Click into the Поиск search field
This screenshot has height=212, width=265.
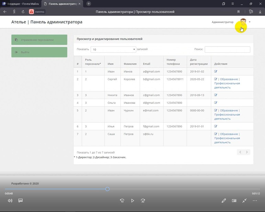coord(227,49)
